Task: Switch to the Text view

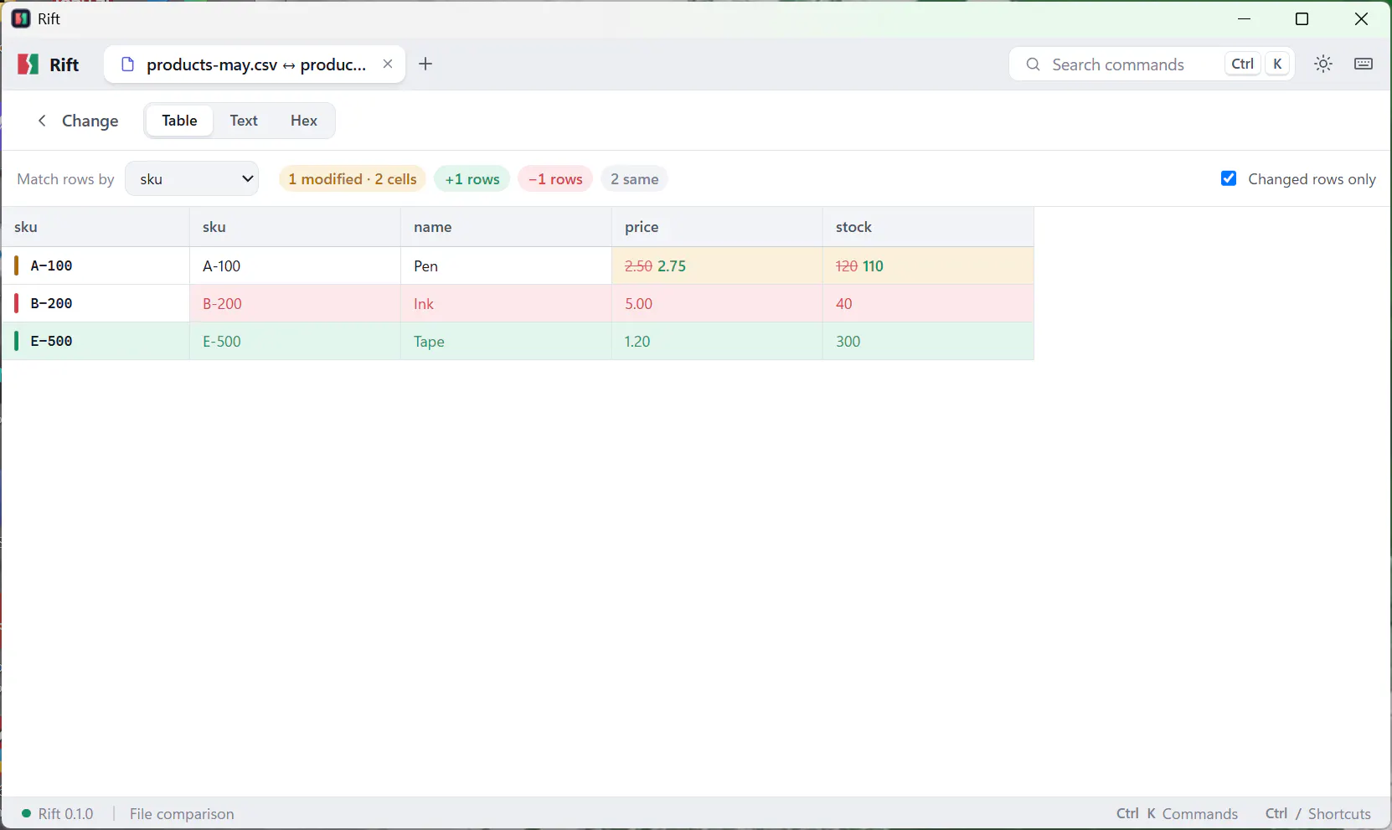Action: tap(244, 121)
